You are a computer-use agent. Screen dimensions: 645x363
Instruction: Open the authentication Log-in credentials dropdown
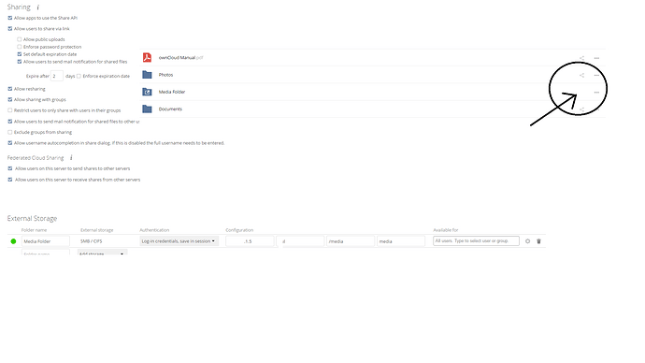click(x=179, y=241)
